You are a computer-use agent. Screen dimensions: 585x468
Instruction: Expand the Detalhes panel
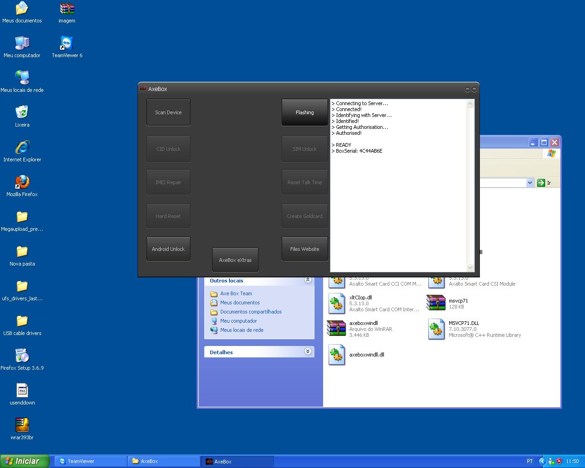click(308, 351)
